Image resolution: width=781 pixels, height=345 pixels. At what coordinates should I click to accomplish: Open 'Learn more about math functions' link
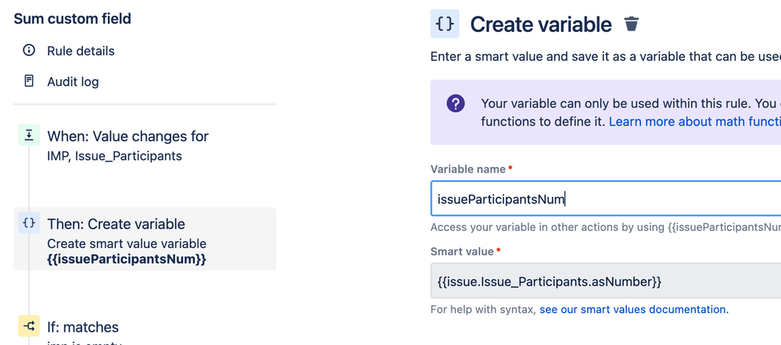[694, 122]
